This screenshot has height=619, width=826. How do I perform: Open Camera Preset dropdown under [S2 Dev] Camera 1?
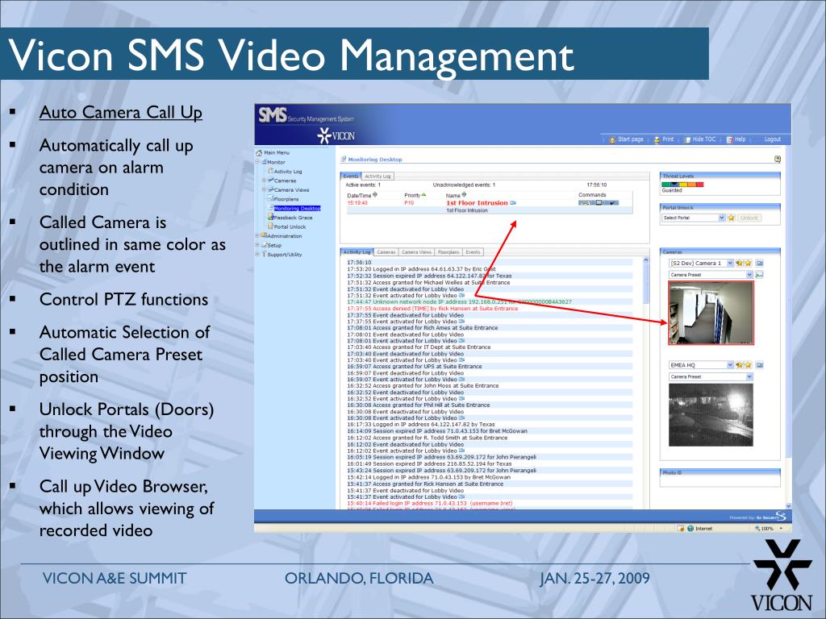(749, 275)
